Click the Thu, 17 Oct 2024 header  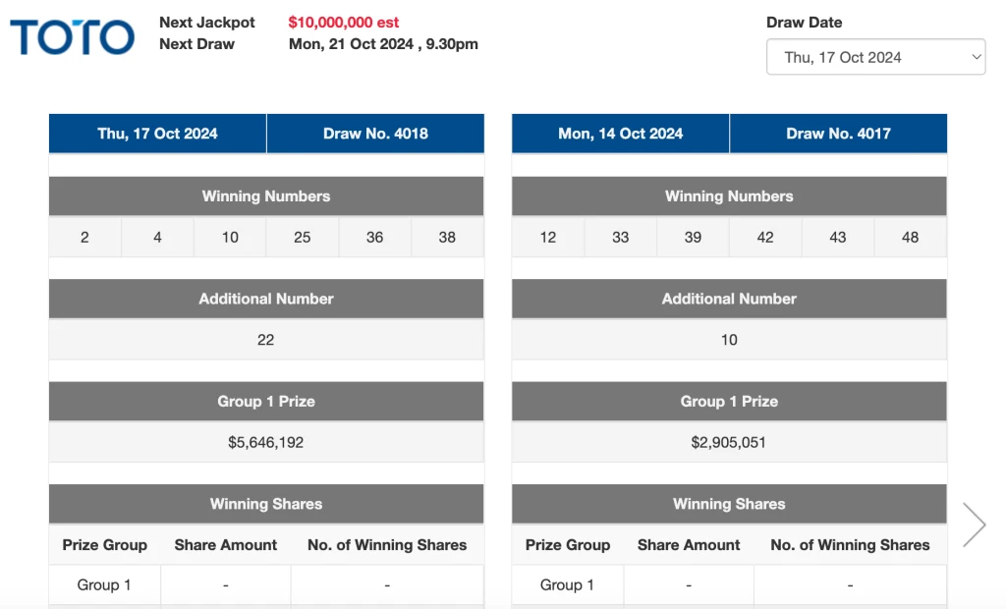[157, 134]
